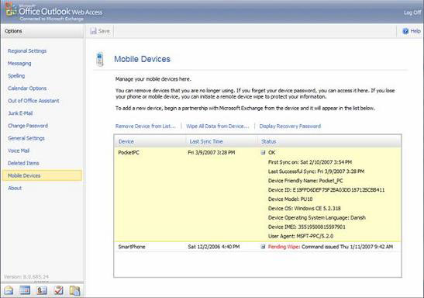Select the SmartPhone device row
Viewport: 424px width, 298px height.
tap(257, 247)
